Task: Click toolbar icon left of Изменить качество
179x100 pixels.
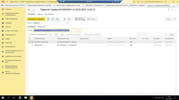Action: coord(62,34)
